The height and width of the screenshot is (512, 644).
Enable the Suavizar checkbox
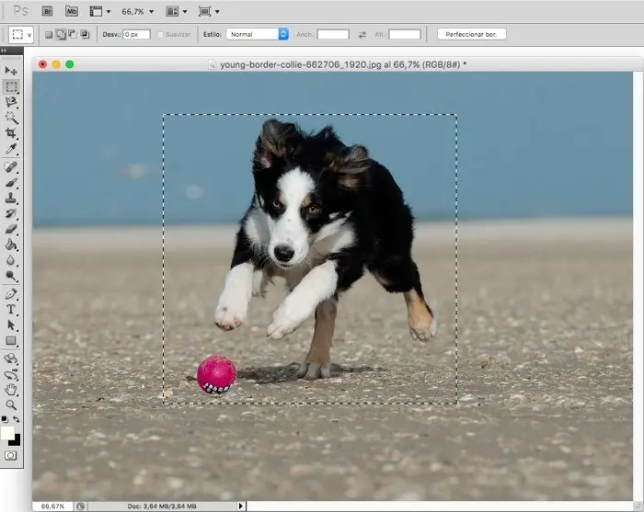(x=161, y=34)
